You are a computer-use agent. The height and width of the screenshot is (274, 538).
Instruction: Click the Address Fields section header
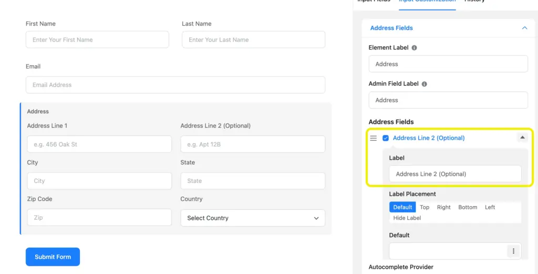pyautogui.click(x=449, y=28)
